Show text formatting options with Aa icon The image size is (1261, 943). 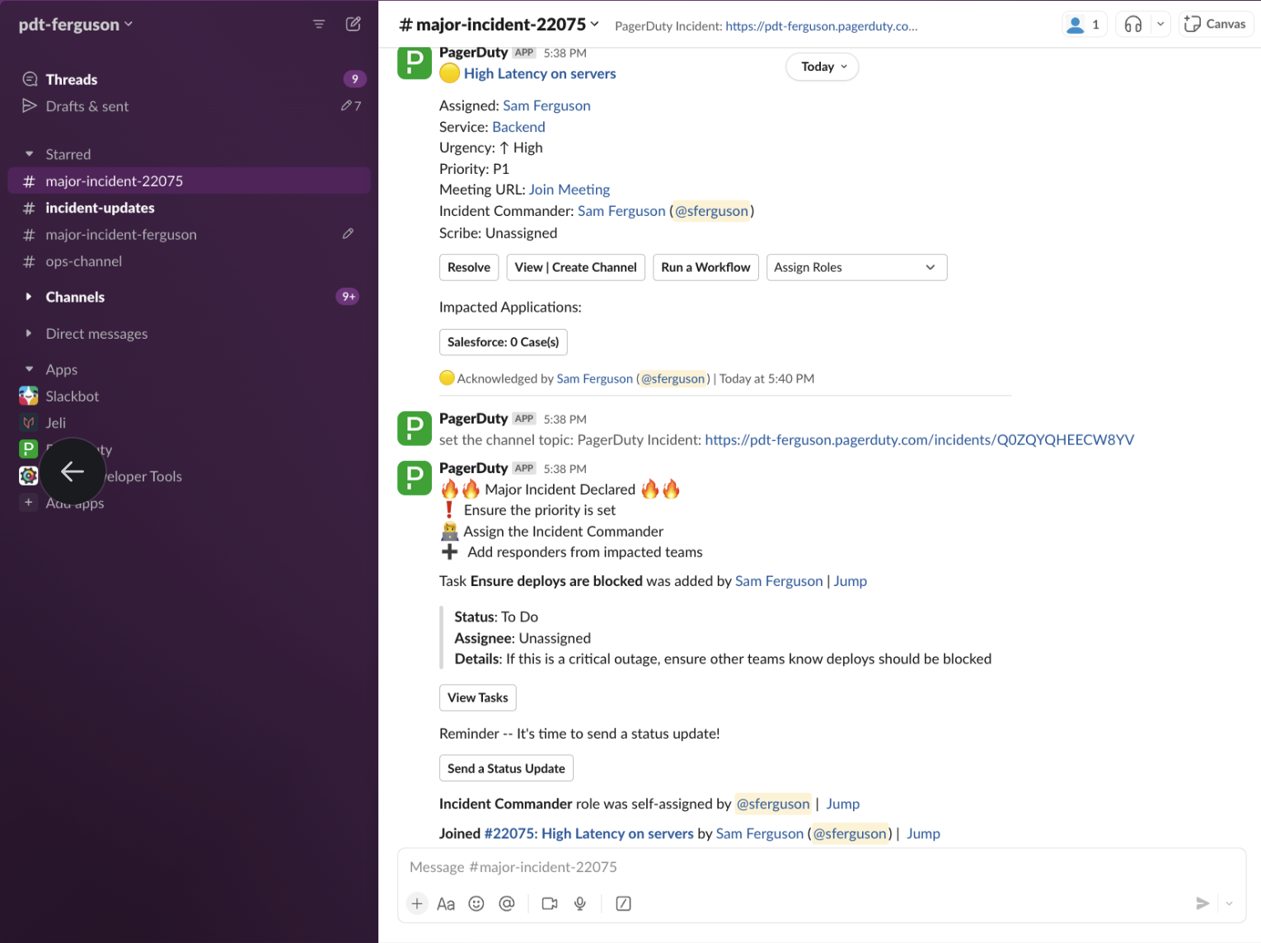click(446, 903)
